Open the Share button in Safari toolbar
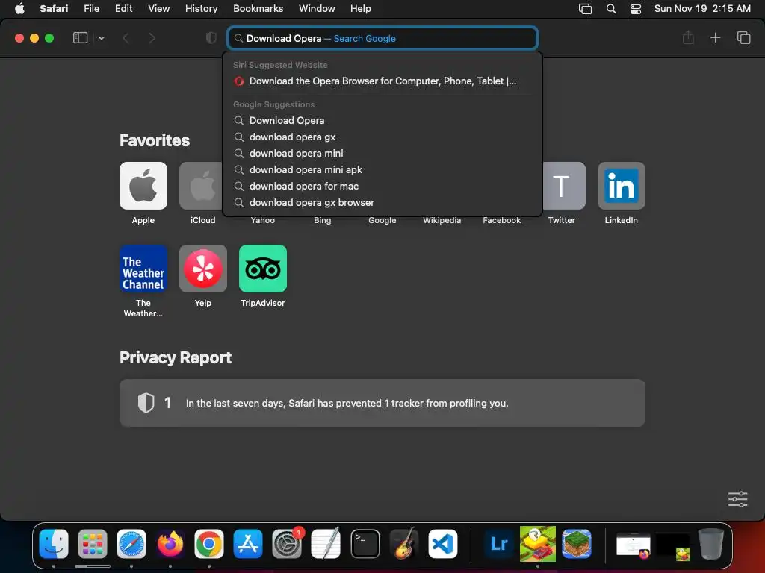The image size is (765, 573). [688, 37]
